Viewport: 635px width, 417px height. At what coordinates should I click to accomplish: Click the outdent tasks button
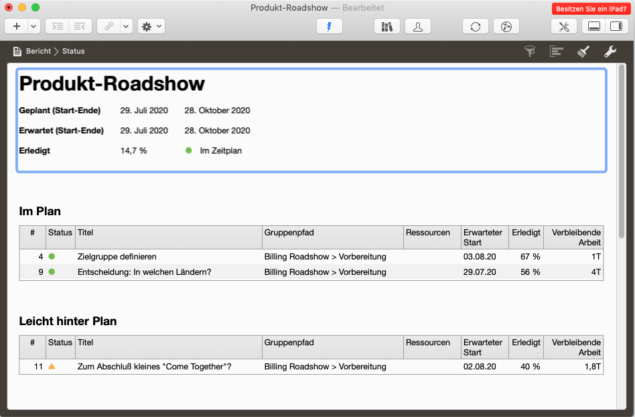click(x=80, y=26)
